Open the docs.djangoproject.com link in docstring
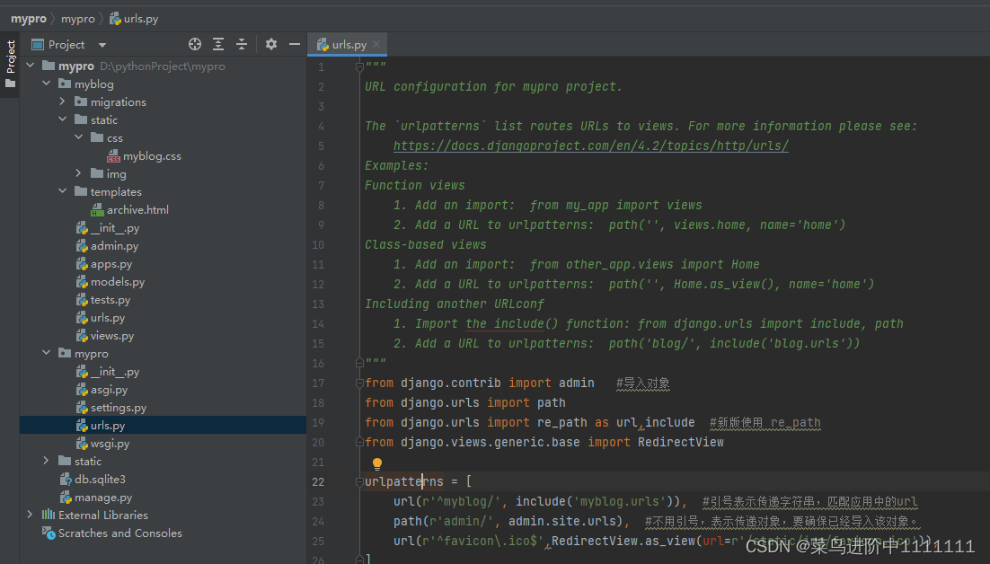The height and width of the screenshot is (564, 990). (591, 145)
